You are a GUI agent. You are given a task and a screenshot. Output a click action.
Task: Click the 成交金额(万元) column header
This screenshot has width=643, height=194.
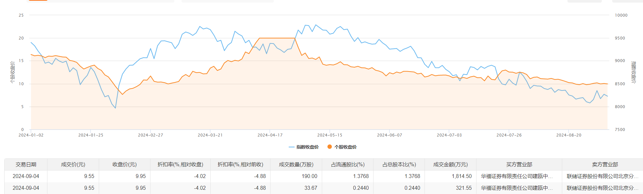point(450,165)
